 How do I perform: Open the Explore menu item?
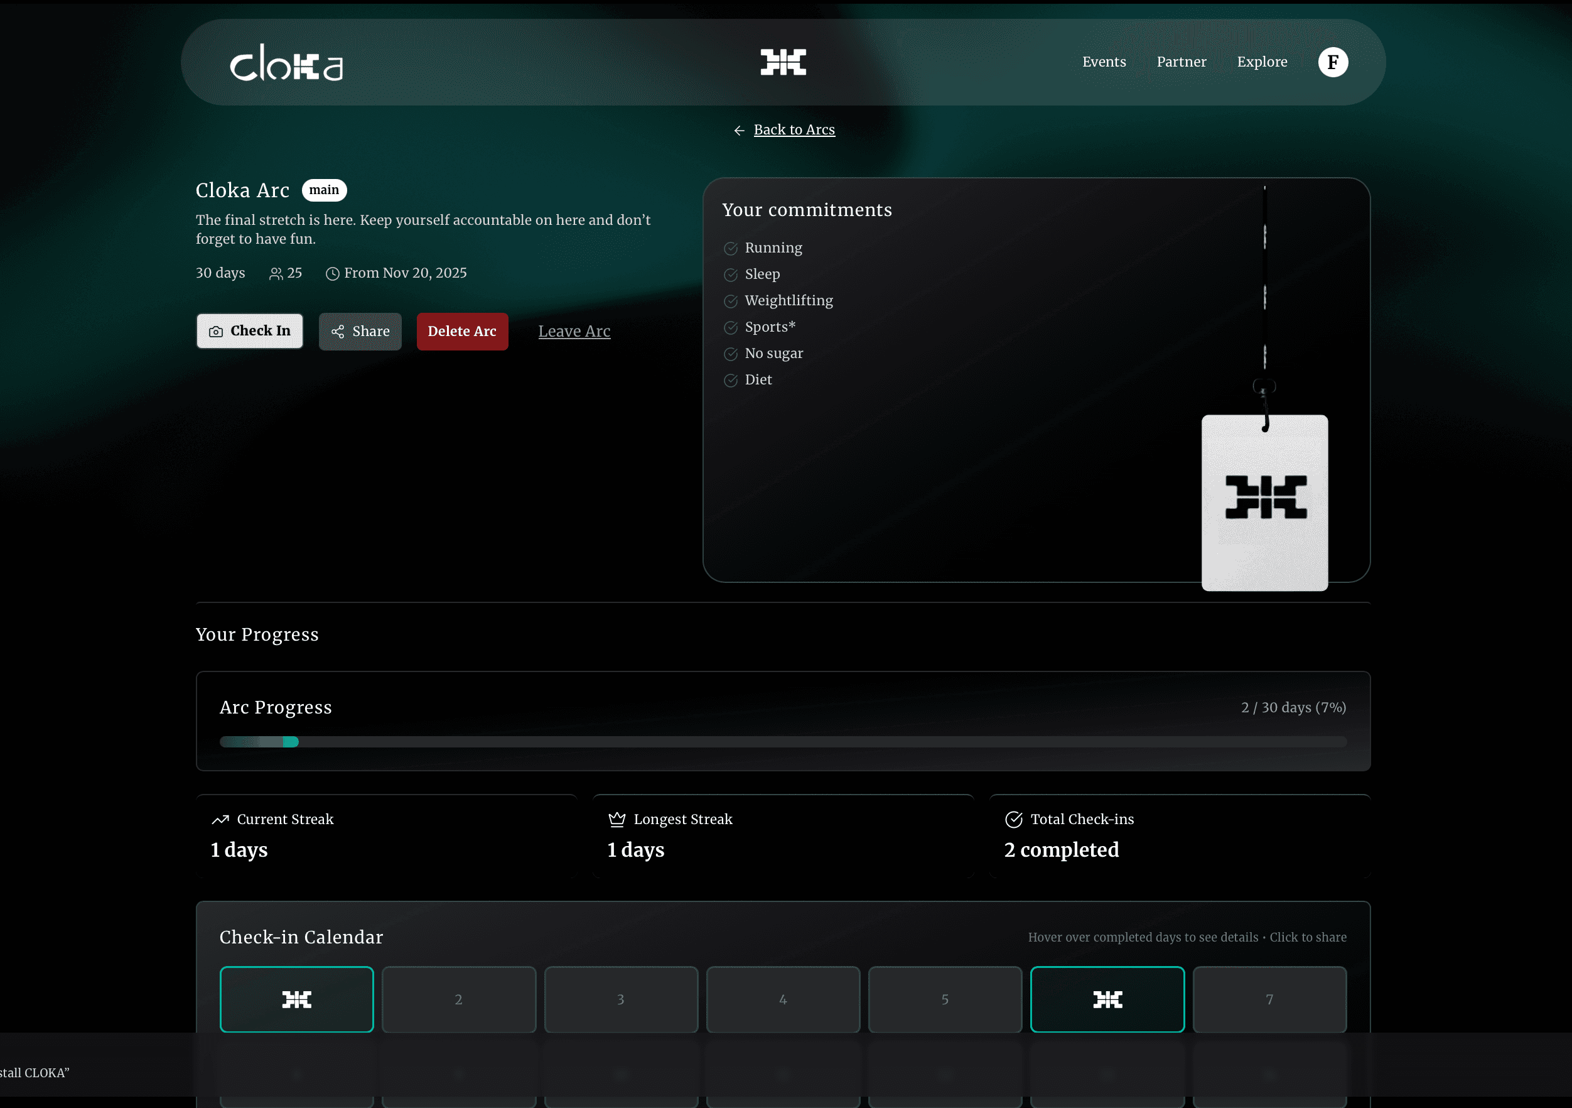(1262, 62)
